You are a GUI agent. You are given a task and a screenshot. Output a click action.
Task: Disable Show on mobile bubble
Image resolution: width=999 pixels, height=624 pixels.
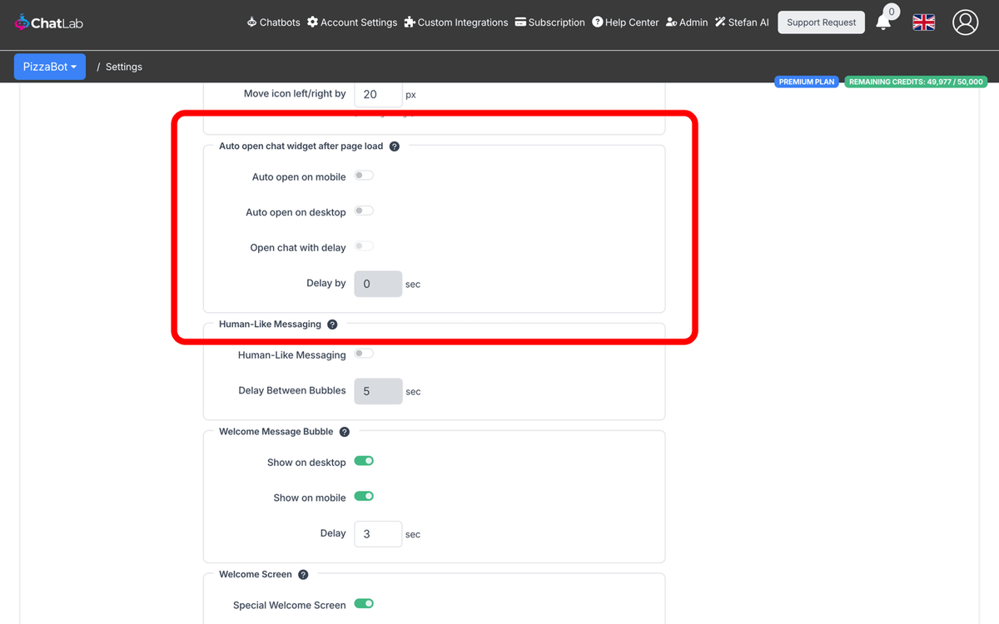(364, 497)
